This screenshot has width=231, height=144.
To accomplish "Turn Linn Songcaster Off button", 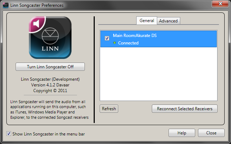I will pyautogui.click(x=50, y=67).
